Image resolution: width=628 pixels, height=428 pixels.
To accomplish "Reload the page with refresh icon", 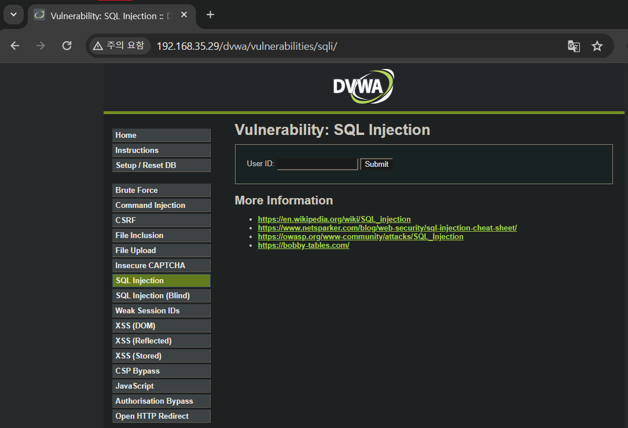I will (67, 46).
